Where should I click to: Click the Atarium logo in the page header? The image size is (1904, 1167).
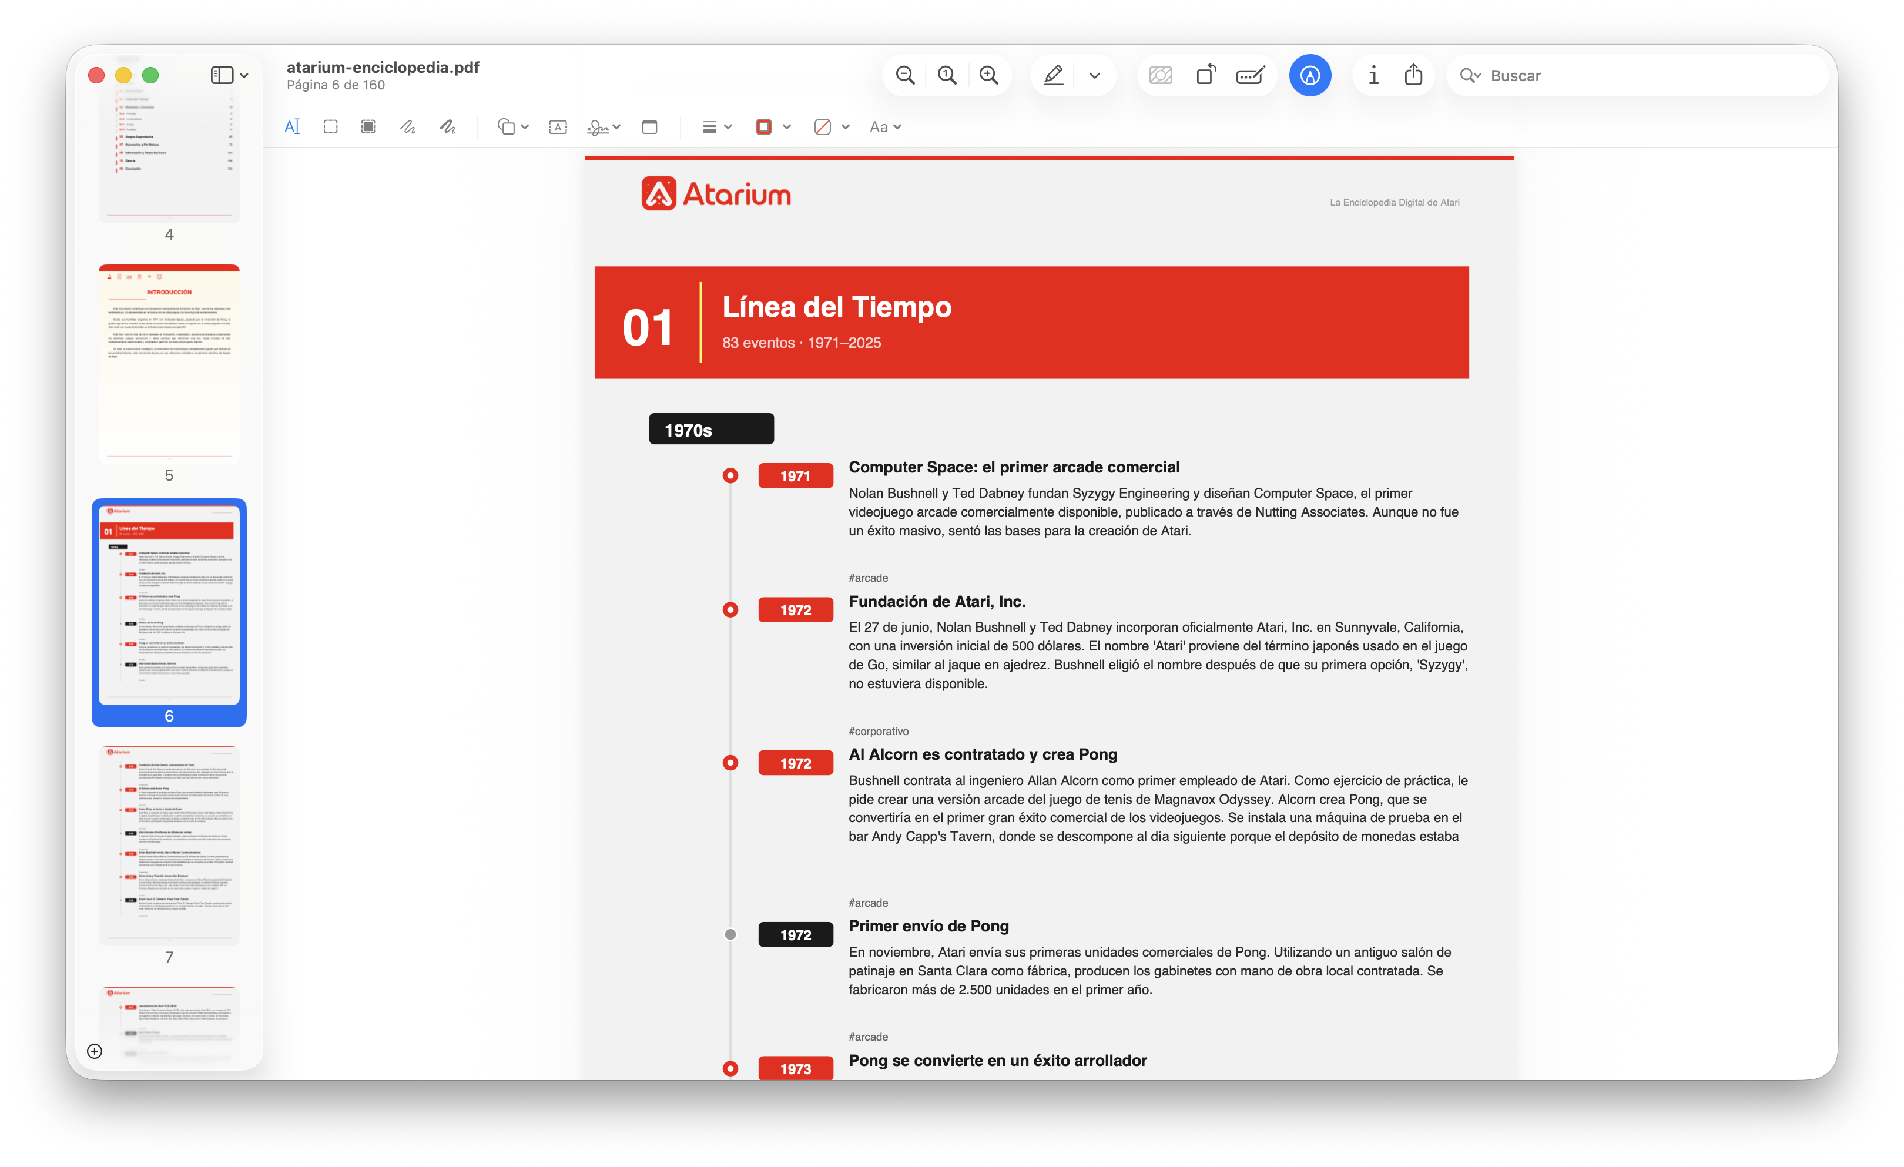tap(716, 193)
